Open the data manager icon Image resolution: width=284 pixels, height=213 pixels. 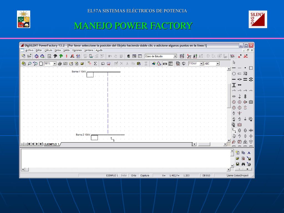click(x=24, y=56)
